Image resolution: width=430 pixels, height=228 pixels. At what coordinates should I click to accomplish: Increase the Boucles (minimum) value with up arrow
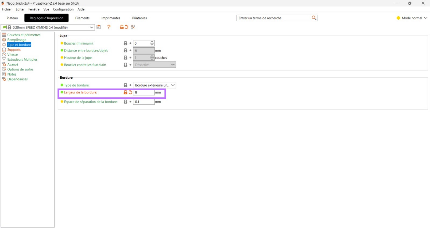[x=152, y=42]
